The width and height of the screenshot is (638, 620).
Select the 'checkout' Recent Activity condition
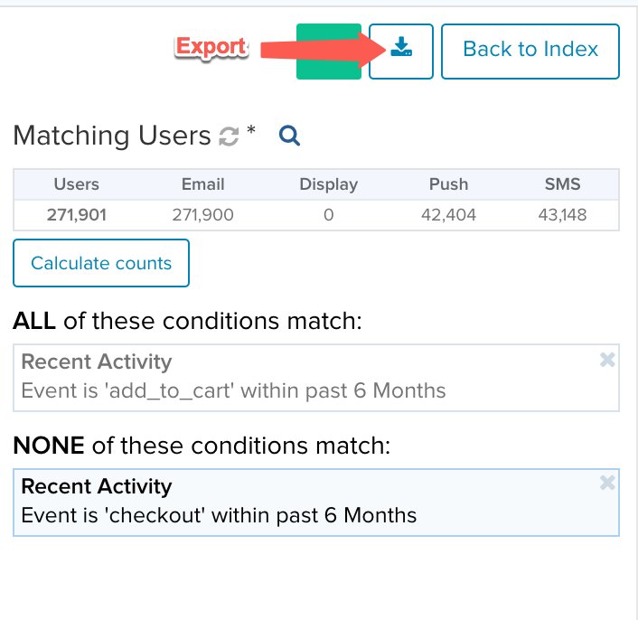coord(316,503)
